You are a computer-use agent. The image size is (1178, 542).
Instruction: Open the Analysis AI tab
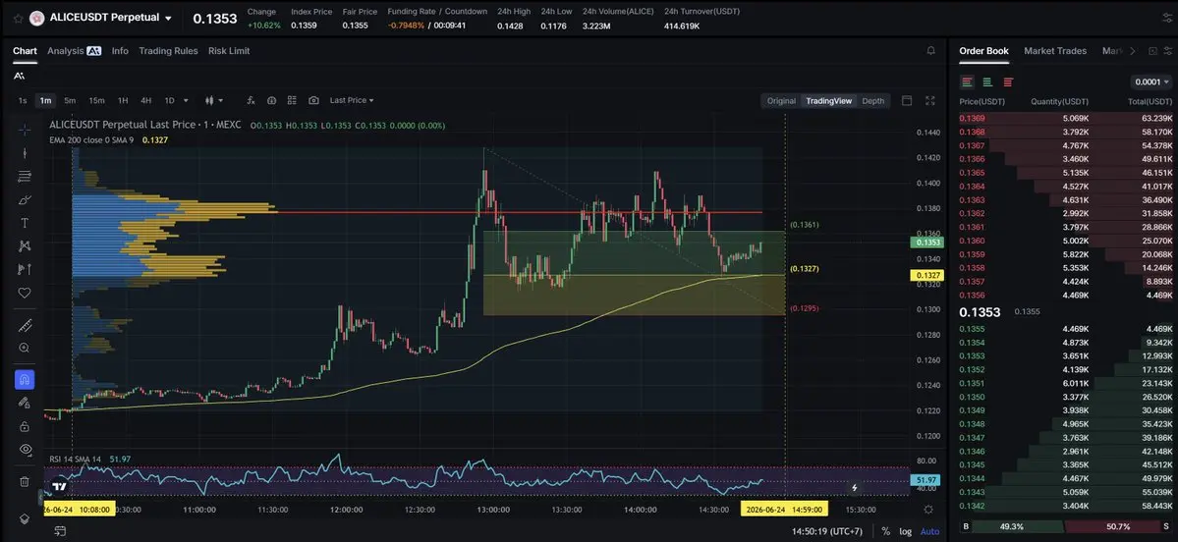[74, 51]
